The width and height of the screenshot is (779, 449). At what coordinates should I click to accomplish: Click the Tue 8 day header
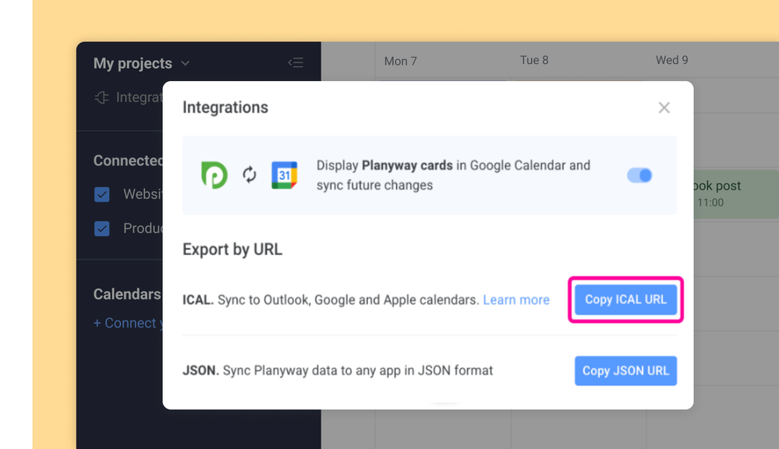(x=534, y=59)
